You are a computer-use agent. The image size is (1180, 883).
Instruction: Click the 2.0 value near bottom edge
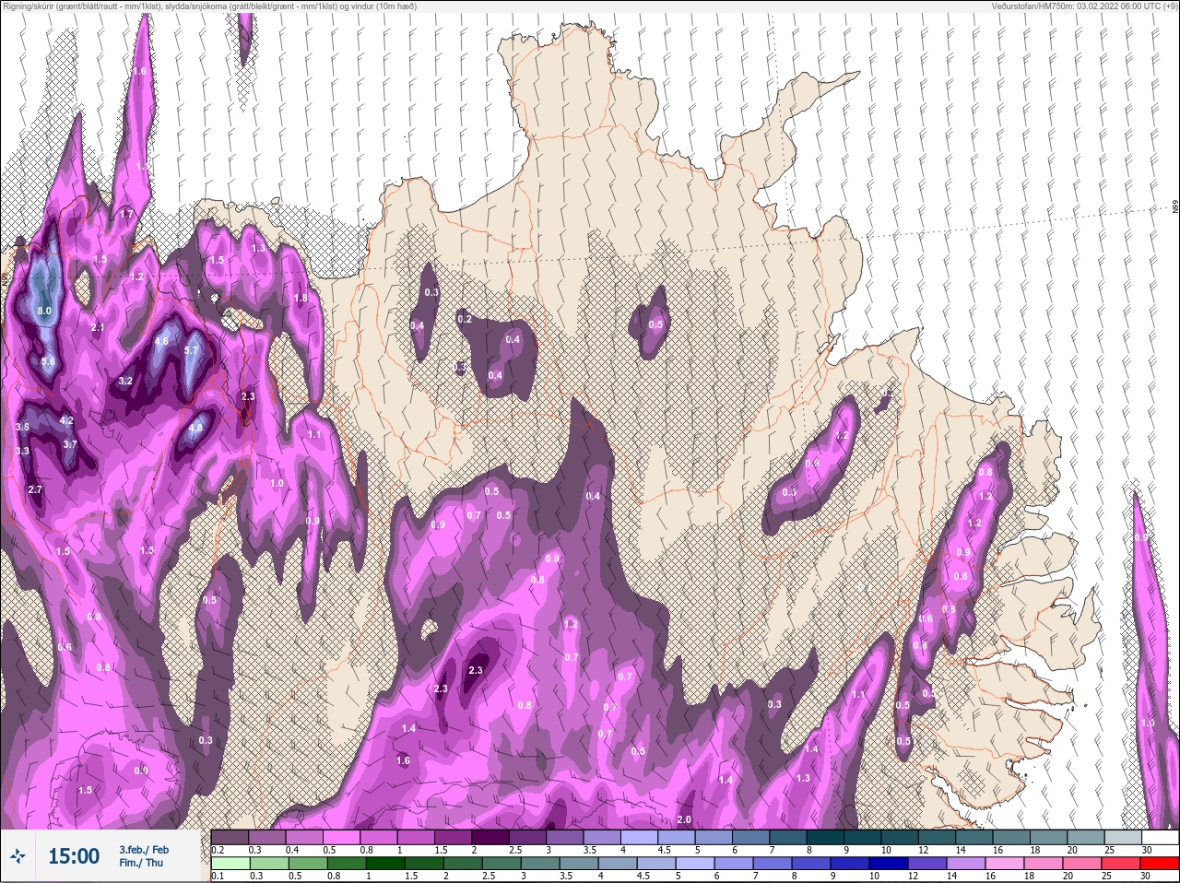point(684,820)
